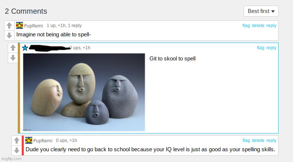Downvote the 'Git to skool to spell' reply
Image resolution: width=293 pixels, height=162 pixels.
(x=13, y=58)
